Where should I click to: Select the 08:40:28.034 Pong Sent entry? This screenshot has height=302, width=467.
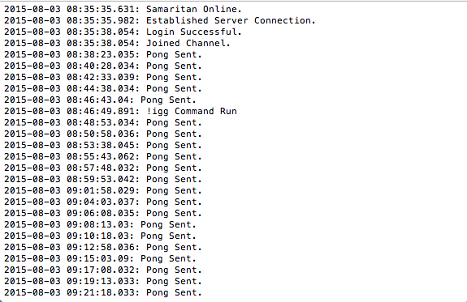pos(103,66)
